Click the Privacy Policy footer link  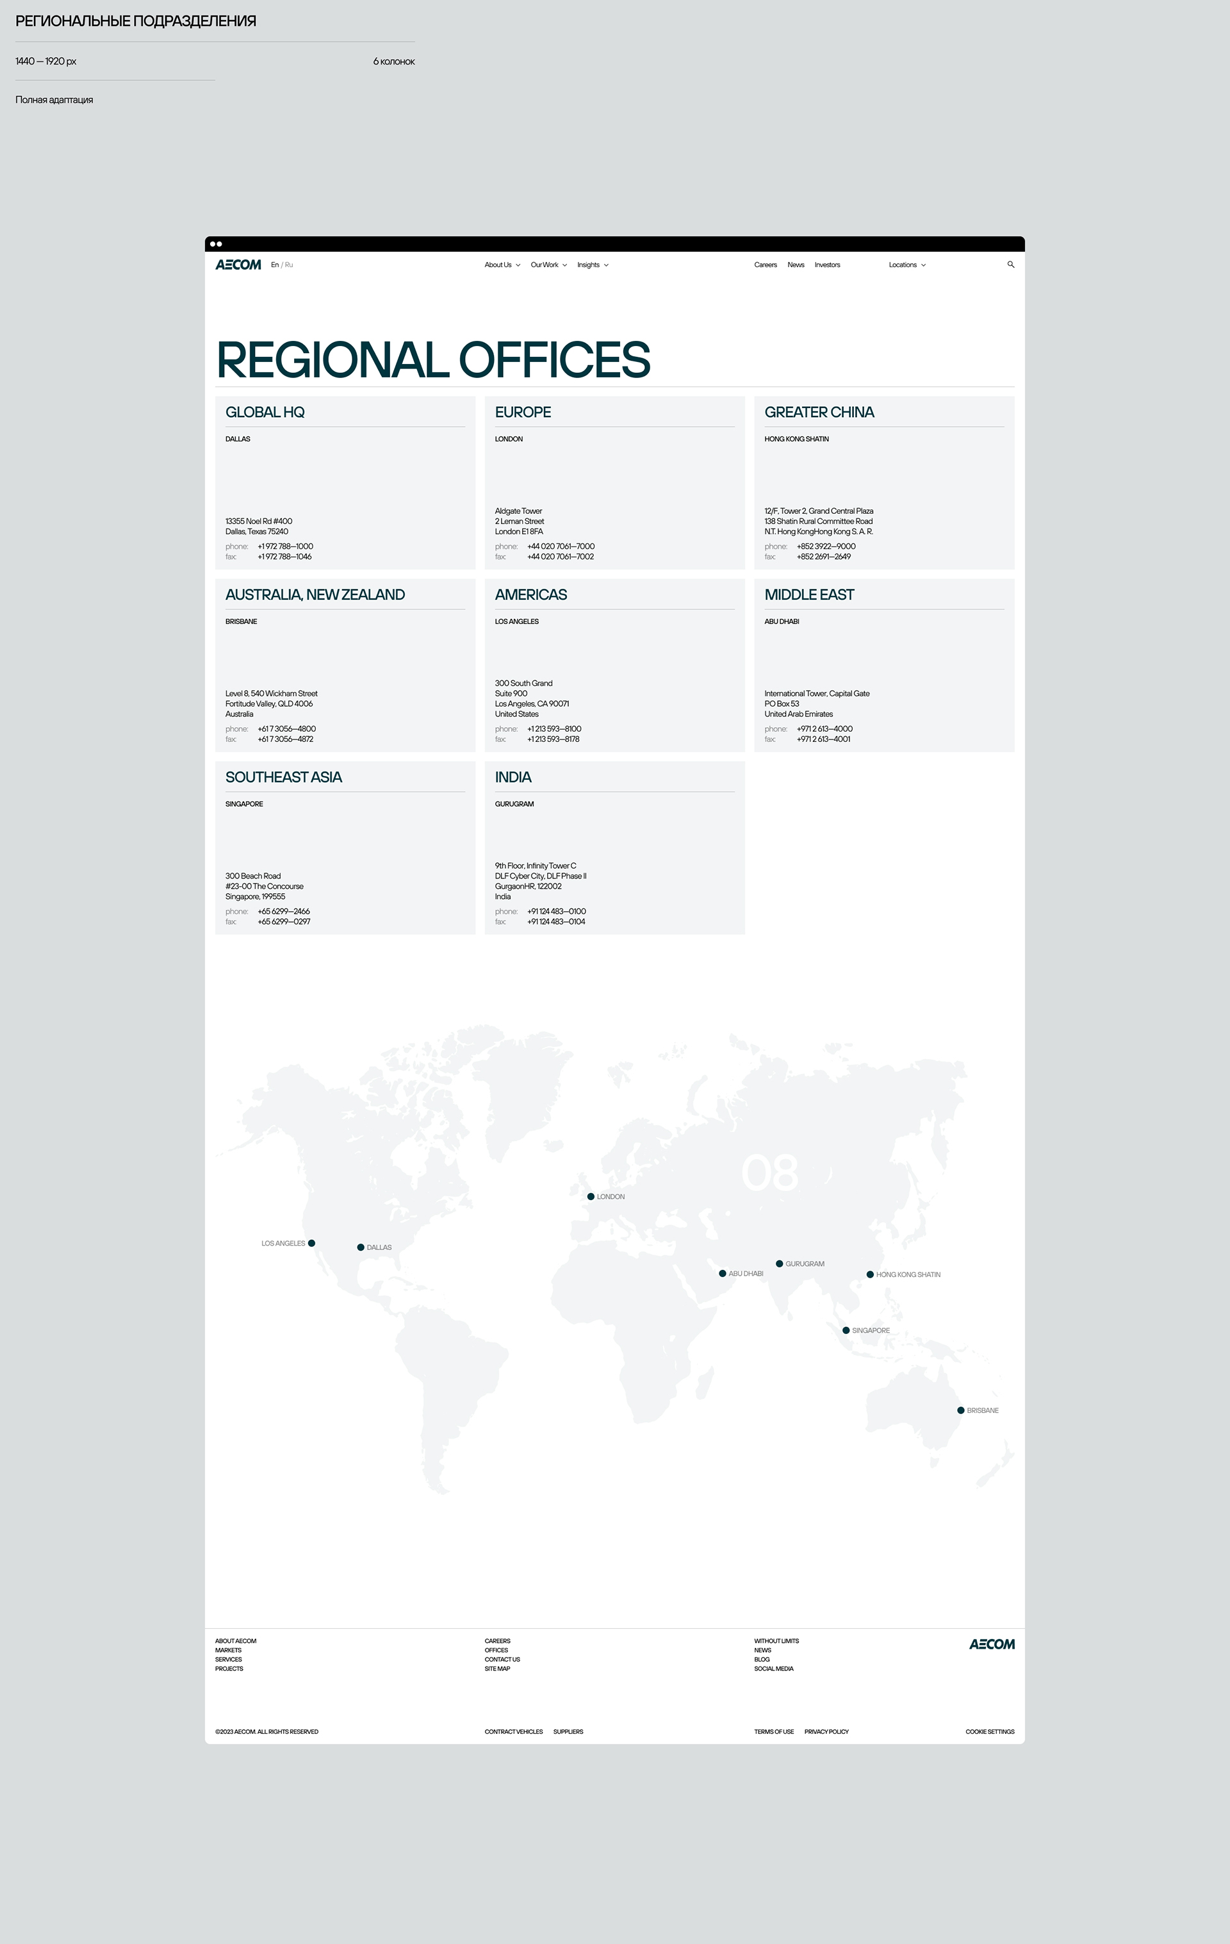(x=826, y=1732)
